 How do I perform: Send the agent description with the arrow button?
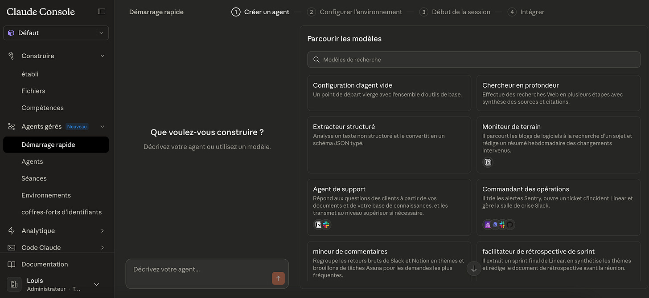pos(278,278)
